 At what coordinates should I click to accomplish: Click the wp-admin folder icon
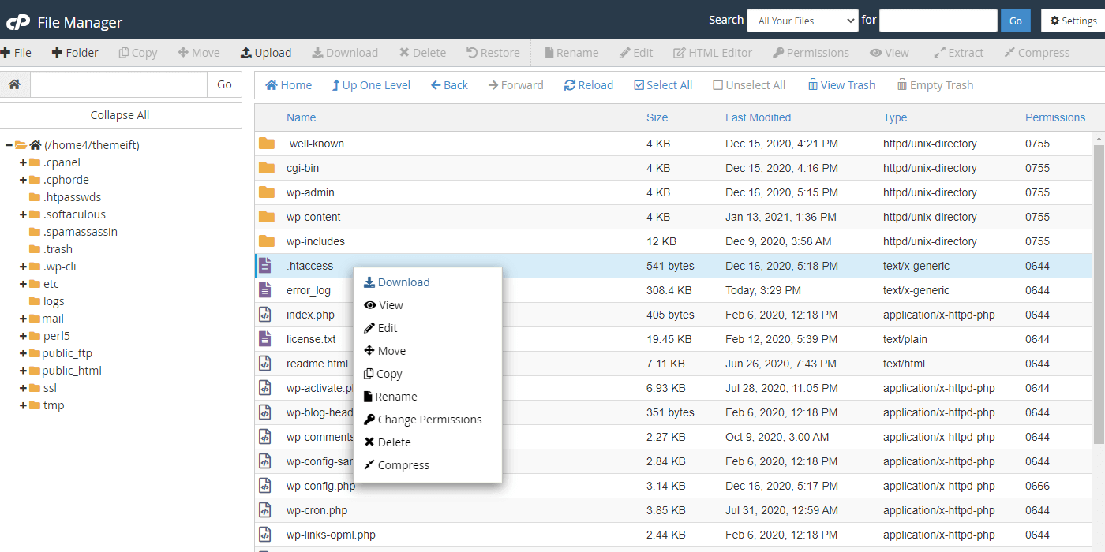tap(267, 192)
